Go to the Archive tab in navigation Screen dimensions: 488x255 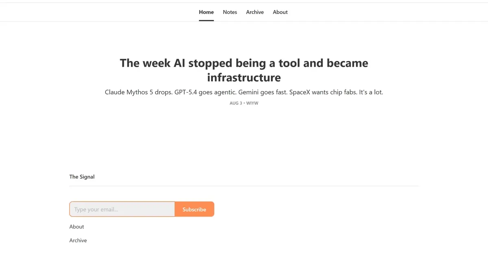click(255, 12)
